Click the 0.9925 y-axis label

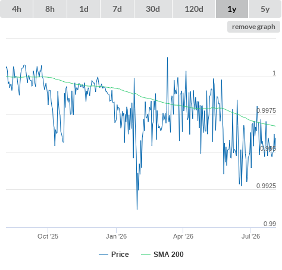tap(266, 186)
